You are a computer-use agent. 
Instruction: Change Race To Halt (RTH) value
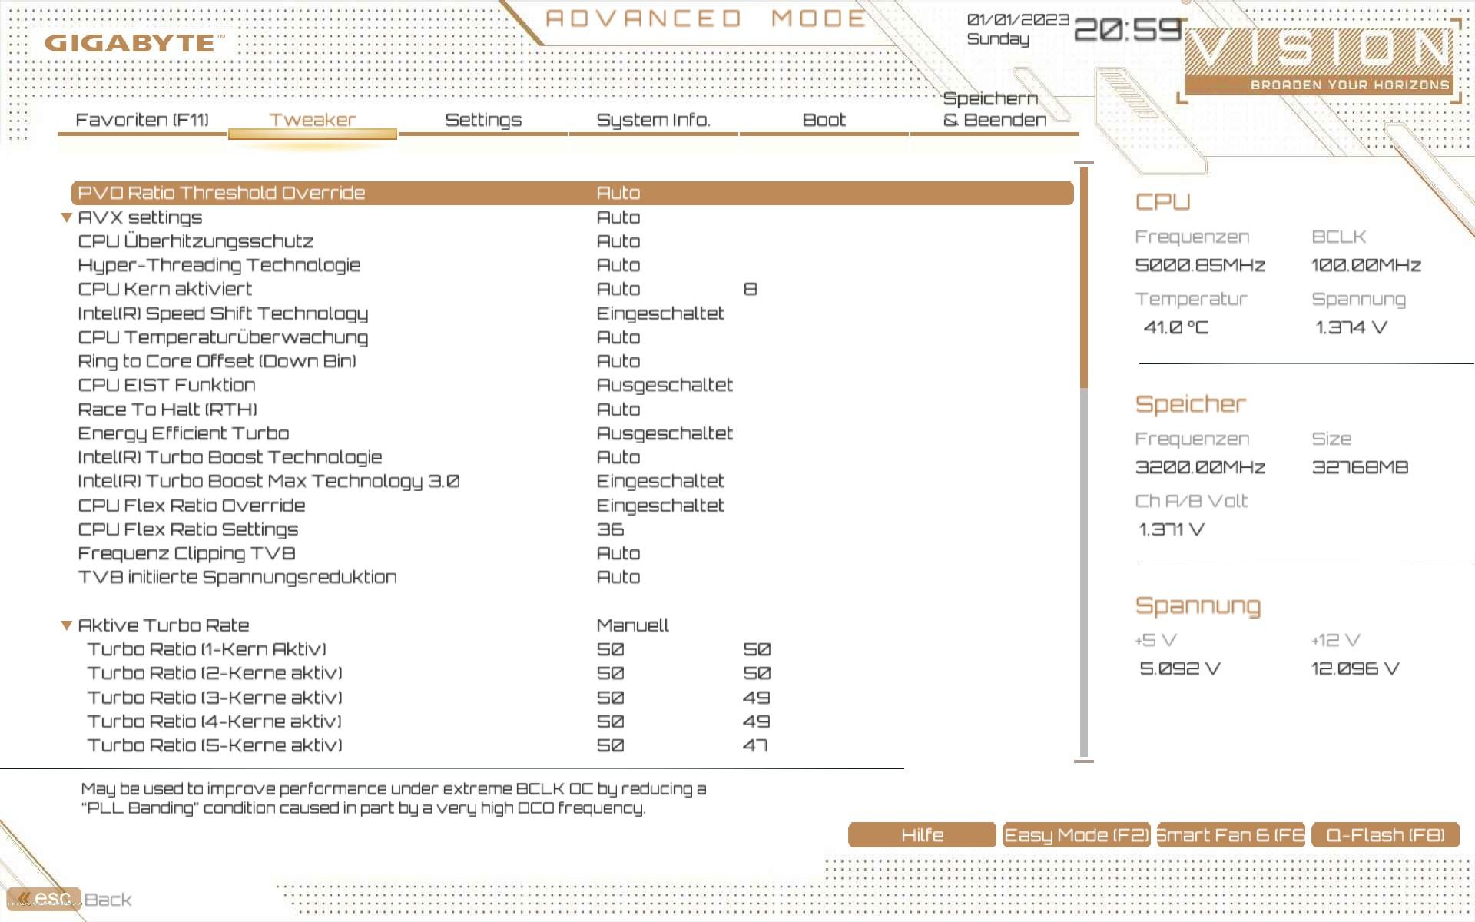618,410
